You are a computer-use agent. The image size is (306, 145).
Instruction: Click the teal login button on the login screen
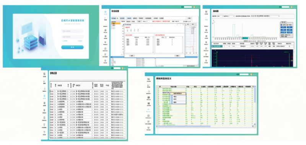72,47
